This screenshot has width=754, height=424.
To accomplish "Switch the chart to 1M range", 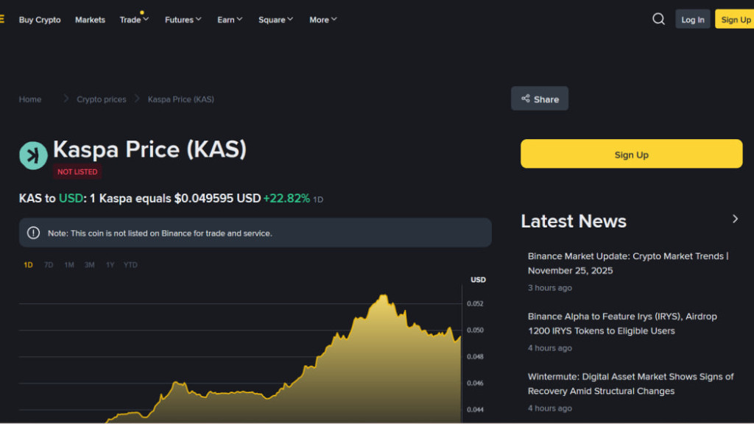I will [69, 265].
